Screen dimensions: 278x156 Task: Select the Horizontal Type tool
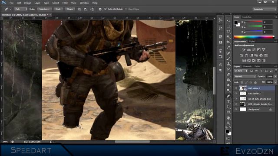tap(228, 101)
